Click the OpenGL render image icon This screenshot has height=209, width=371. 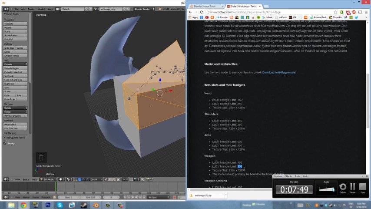tap(147, 179)
